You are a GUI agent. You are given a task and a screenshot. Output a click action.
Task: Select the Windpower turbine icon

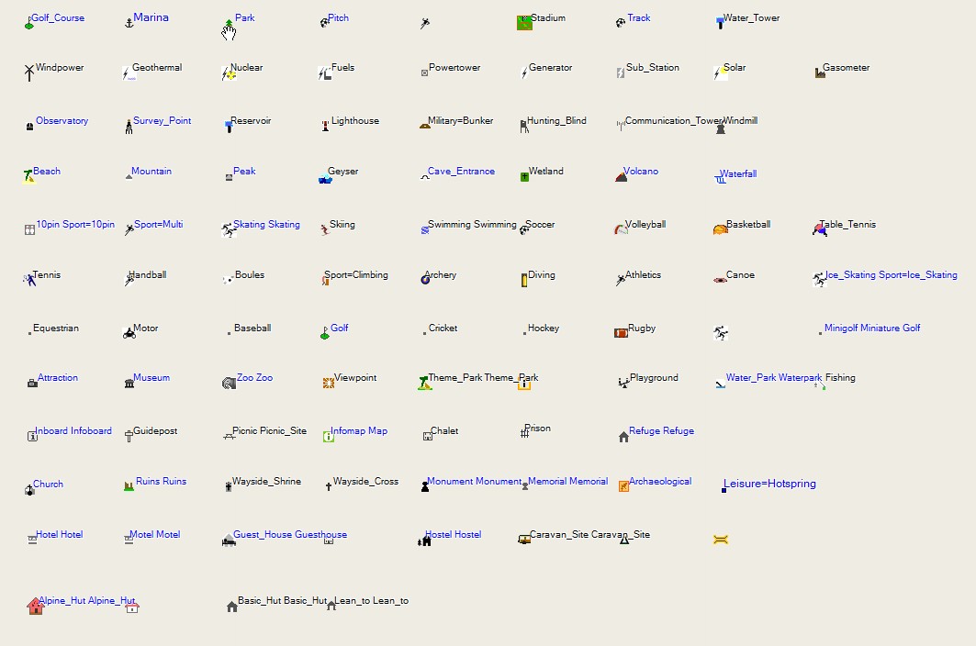click(x=28, y=72)
